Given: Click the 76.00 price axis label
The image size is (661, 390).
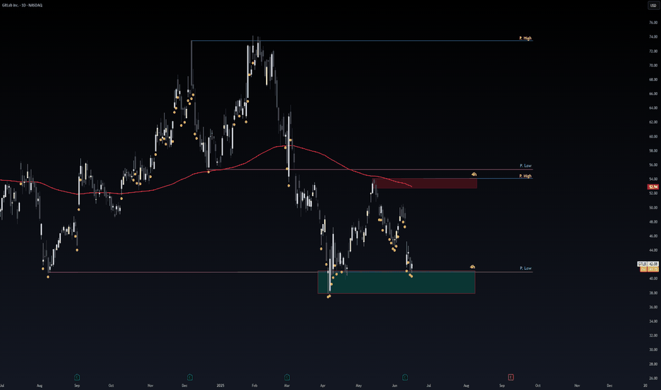Looking at the screenshot, I should tap(653, 23).
